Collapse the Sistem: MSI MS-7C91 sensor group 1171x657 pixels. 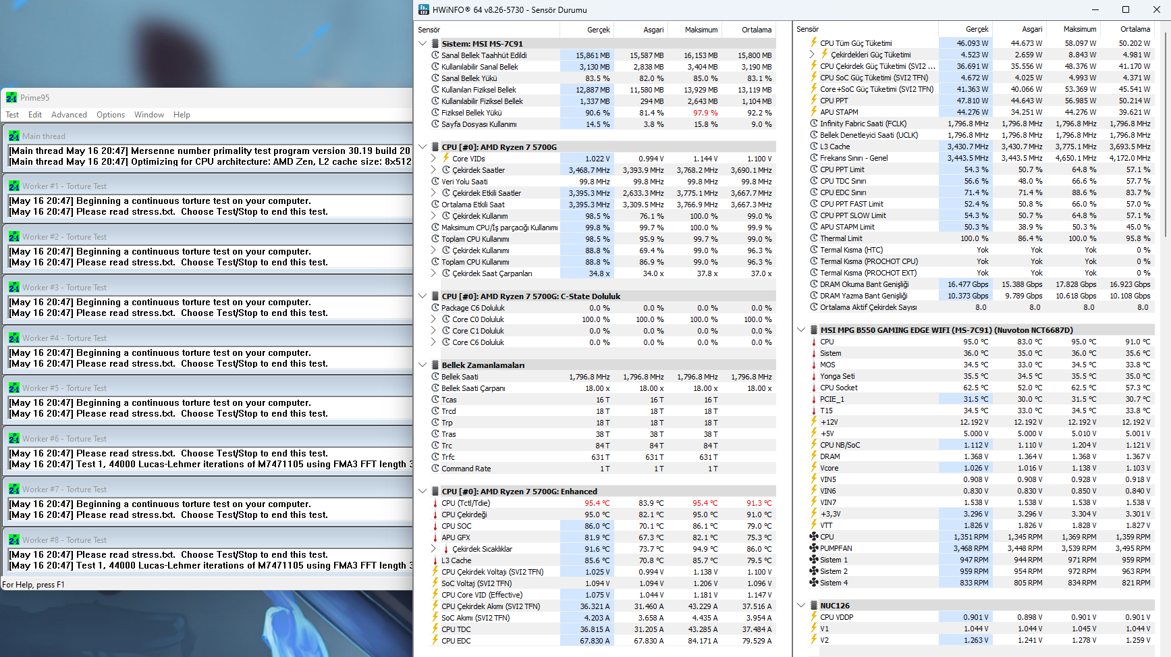point(423,43)
